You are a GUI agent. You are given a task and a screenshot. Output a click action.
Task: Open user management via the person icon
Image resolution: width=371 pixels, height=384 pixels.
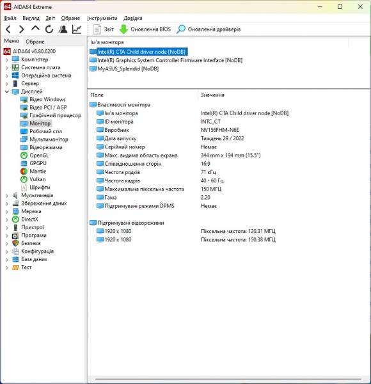coord(63,29)
